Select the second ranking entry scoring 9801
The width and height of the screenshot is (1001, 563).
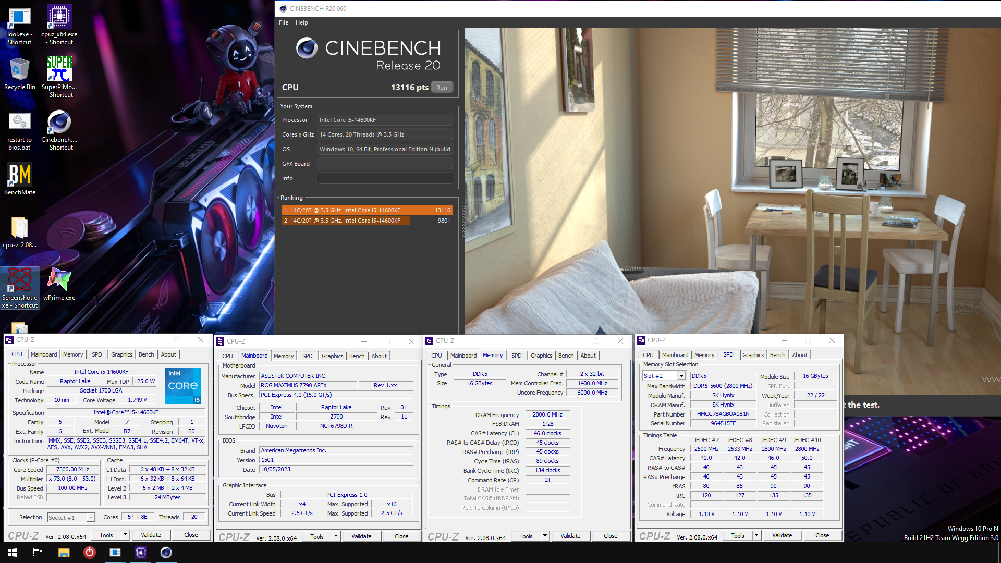(x=367, y=221)
